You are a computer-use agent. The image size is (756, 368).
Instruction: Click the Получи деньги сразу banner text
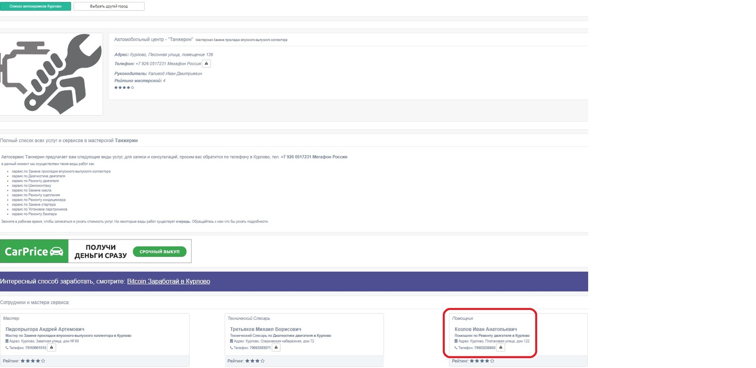pyautogui.click(x=101, y=251)
